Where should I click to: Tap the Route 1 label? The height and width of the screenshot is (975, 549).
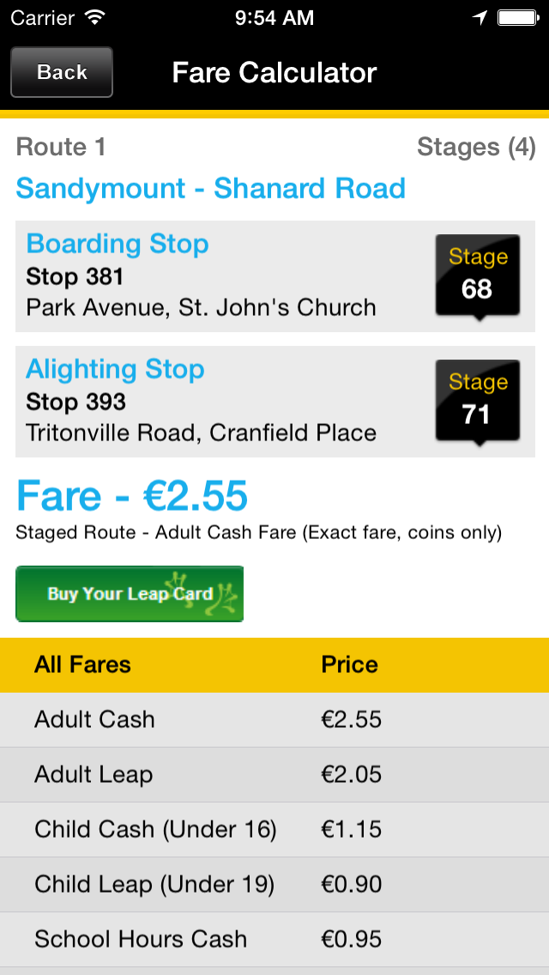coord(61,148)
